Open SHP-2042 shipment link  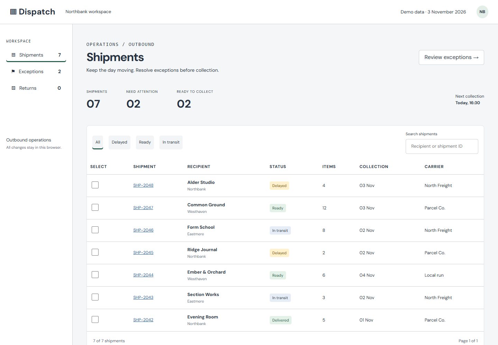click(x=143, y=320)
